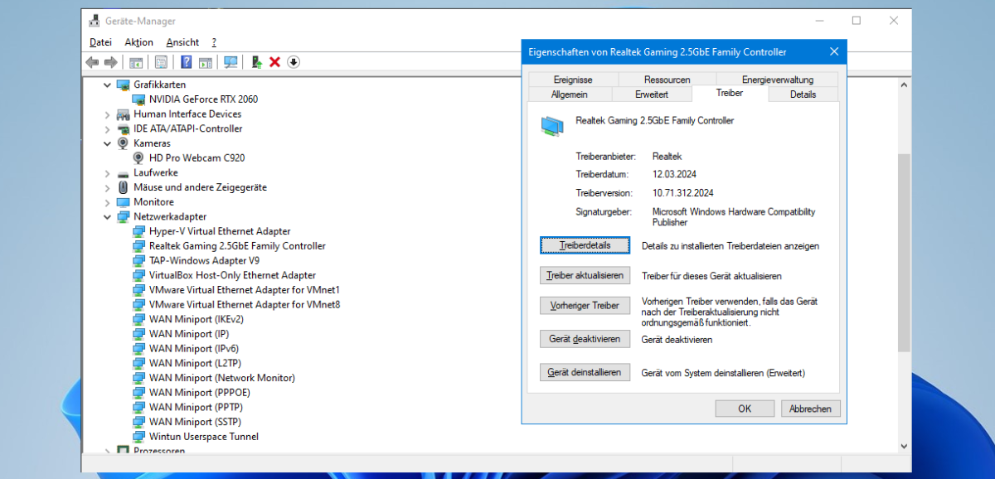This screenshot has width=995, height=479.
Task: Click the update driver icon with green arrow
Action: click(x=257, y=62)
